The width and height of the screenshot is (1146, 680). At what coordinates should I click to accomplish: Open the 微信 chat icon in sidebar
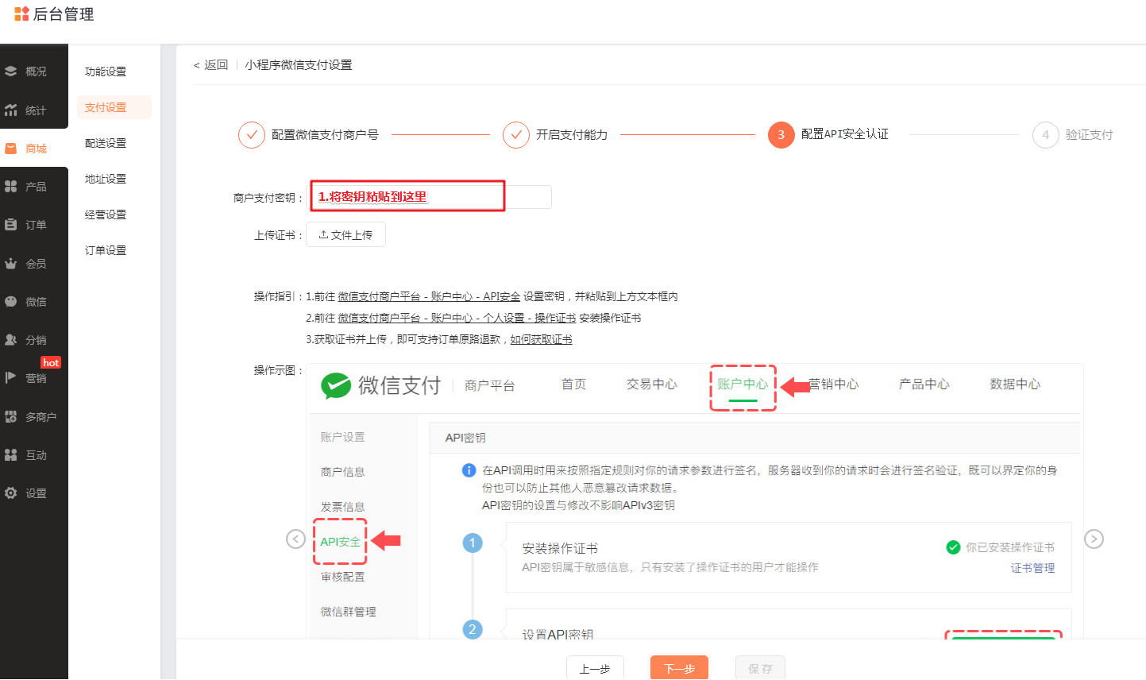pos(11,302)
